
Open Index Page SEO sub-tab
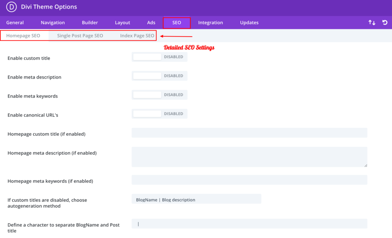[x=137, y=35]
